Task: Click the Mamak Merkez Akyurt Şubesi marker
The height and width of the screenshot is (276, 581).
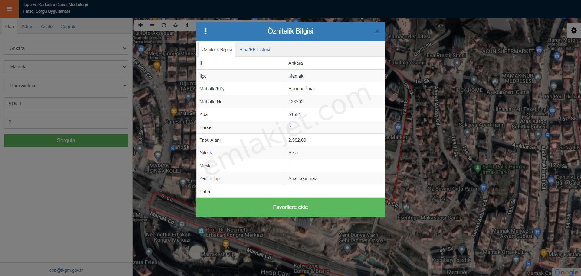Action: coord(537,232)
